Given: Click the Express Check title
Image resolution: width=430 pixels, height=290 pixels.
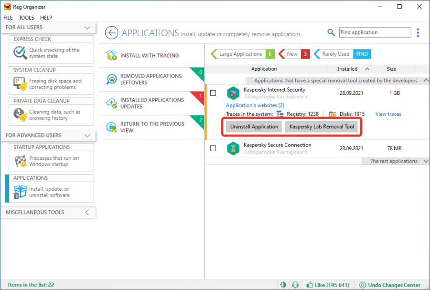Looking at the screenshot, I should 32,39.
